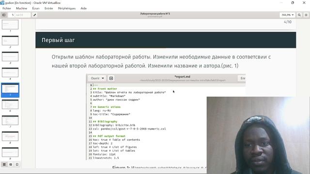
Task: Select page 8 thumbnail
Action: (10, 136)
